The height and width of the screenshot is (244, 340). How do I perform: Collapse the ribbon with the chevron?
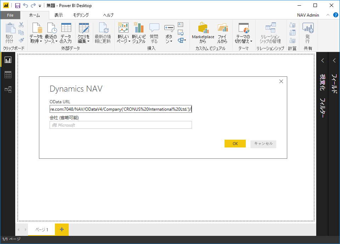click(x=328, y=15)
